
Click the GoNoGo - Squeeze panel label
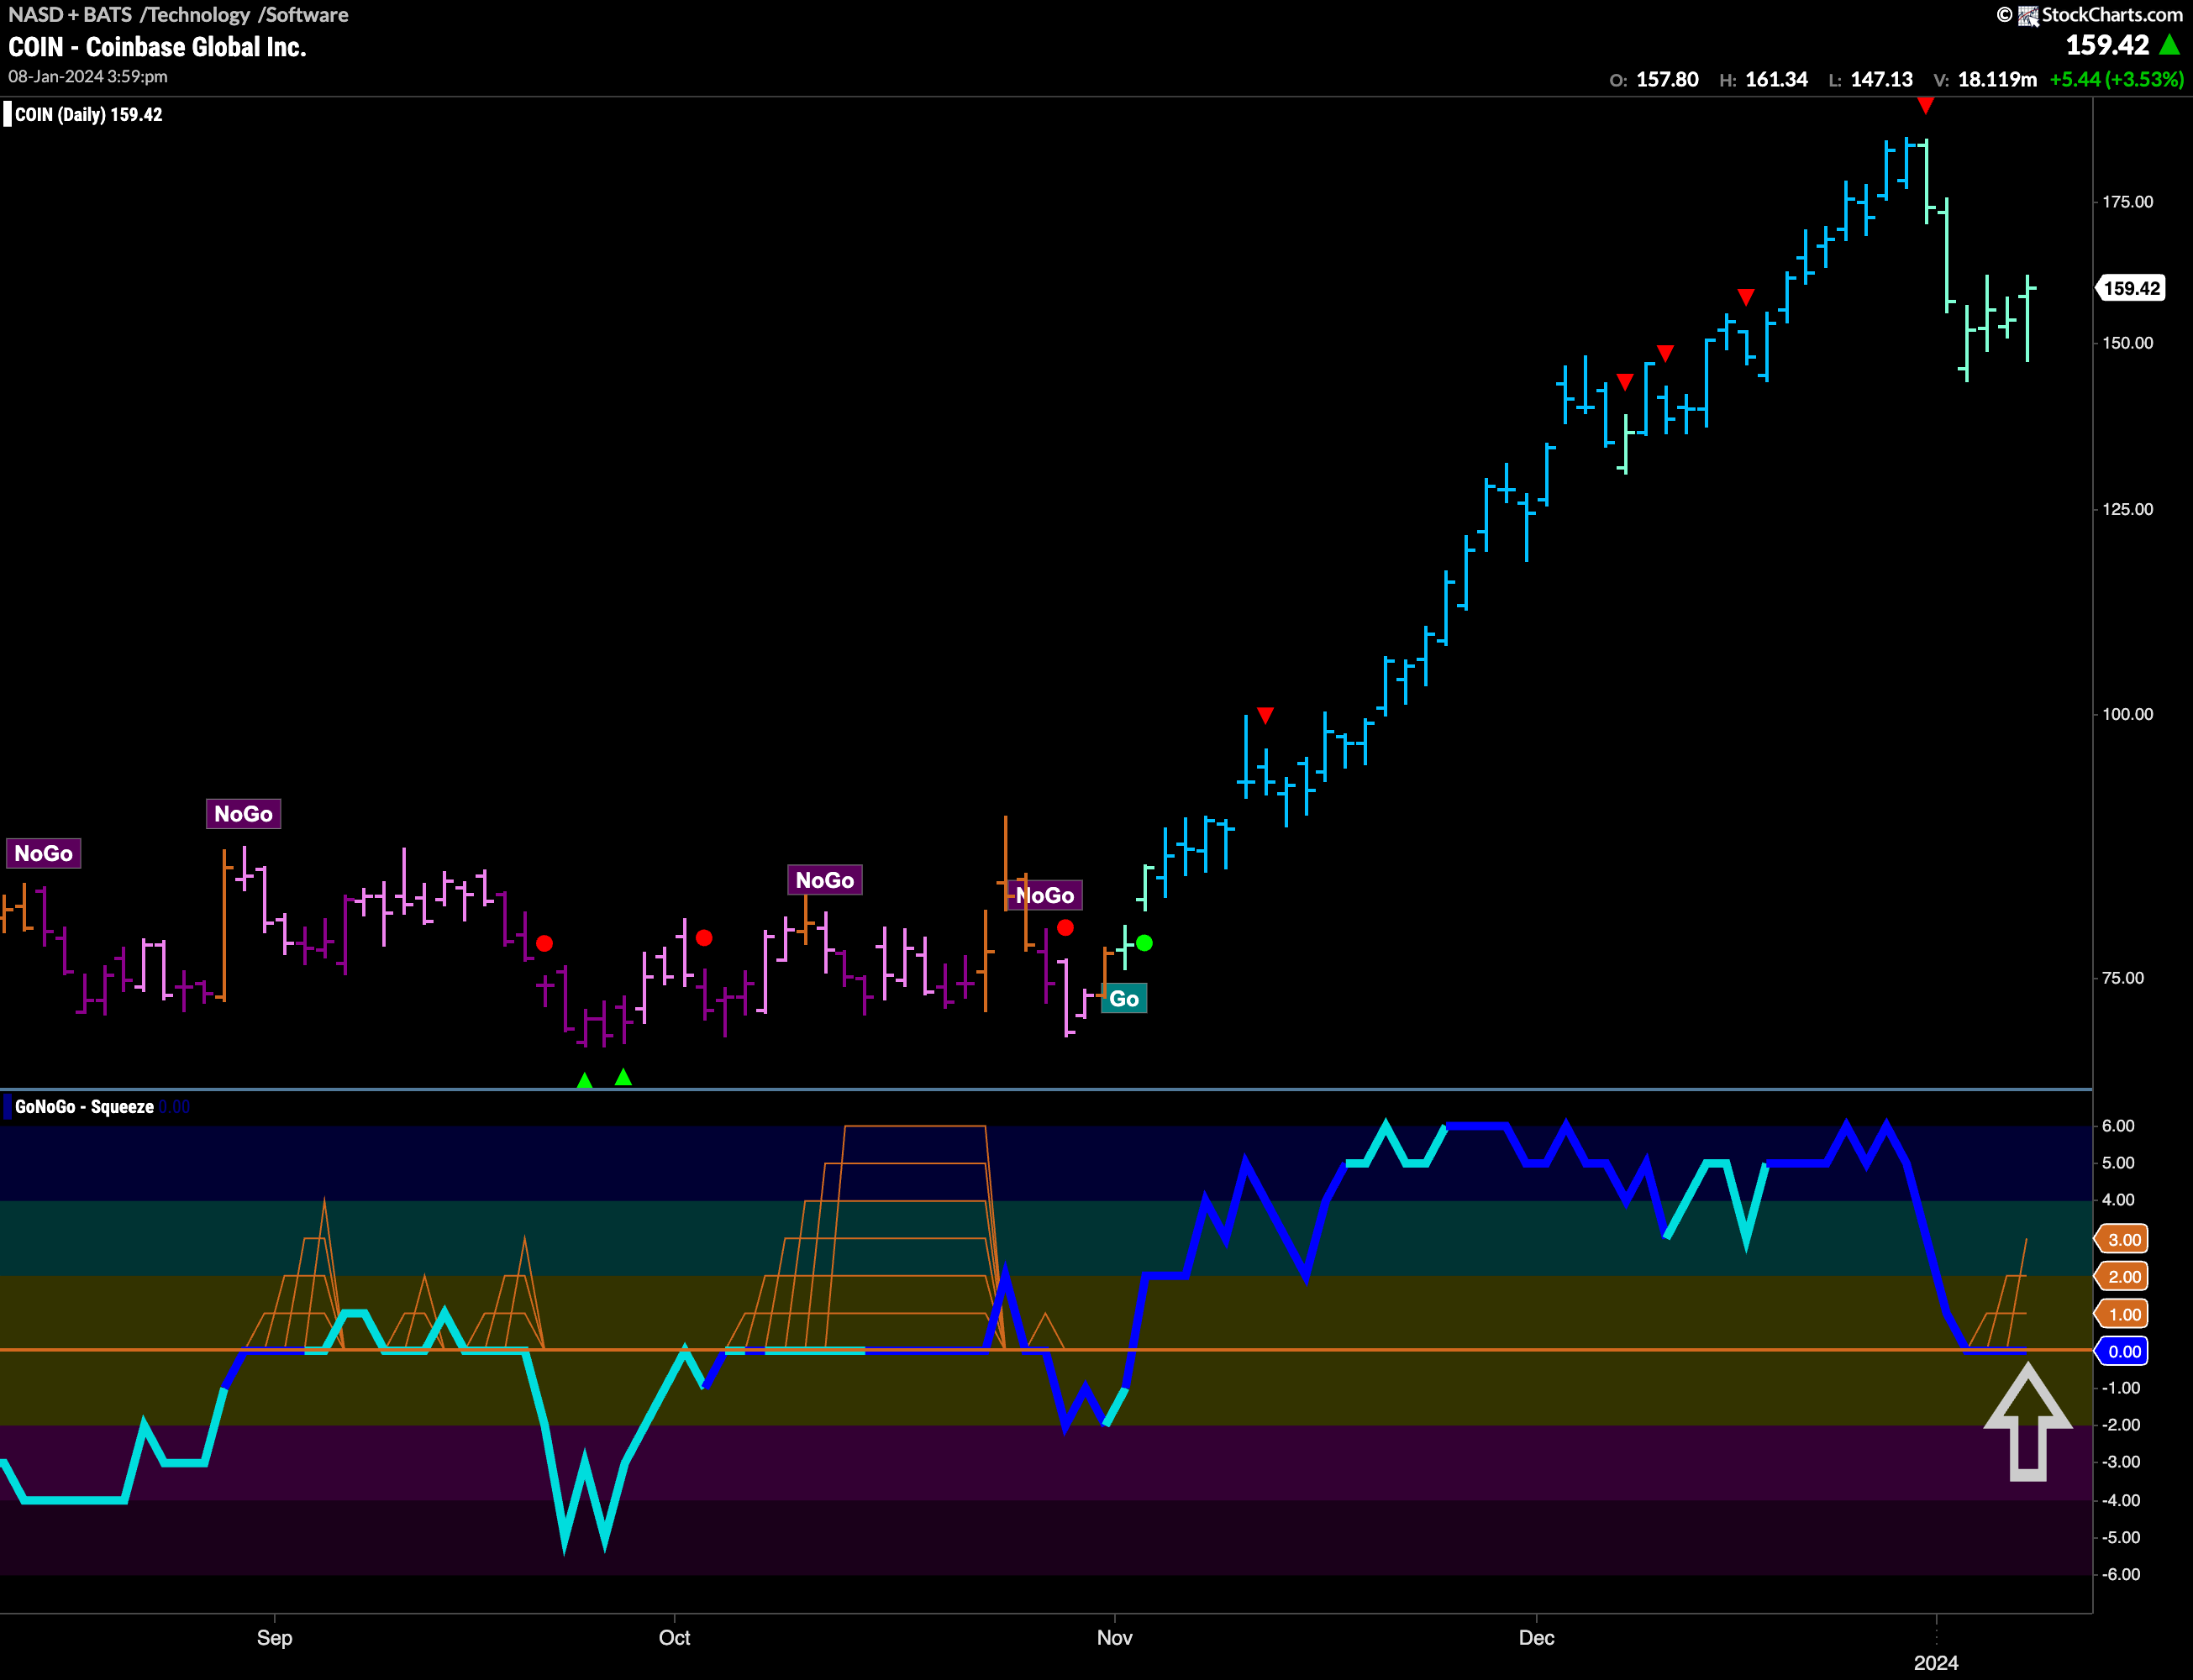pyautogui.click(x=84, y=1107)
